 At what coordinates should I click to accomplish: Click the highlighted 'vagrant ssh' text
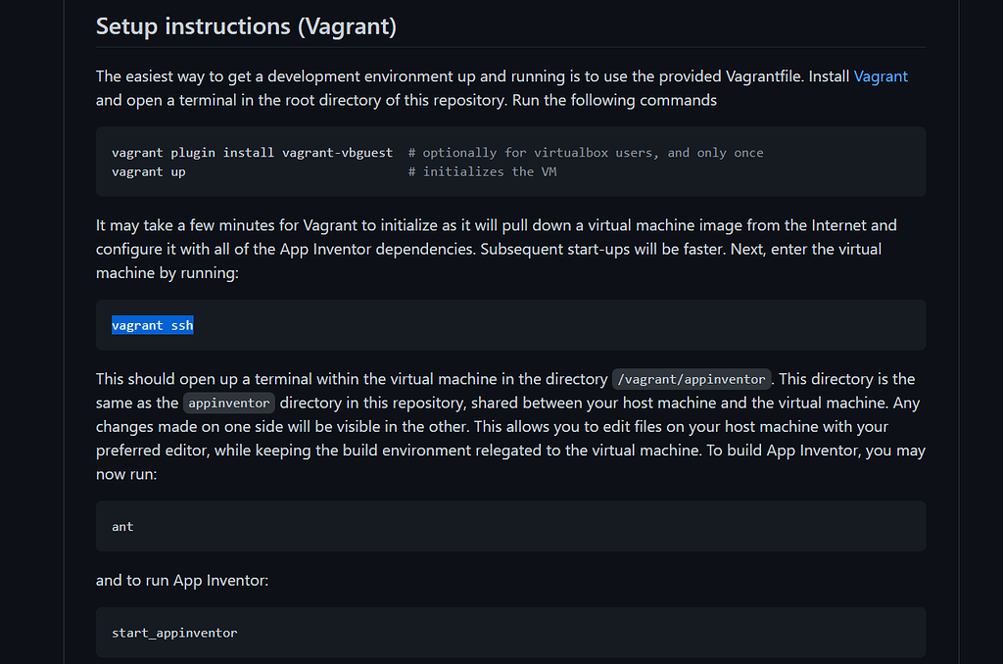153,325
